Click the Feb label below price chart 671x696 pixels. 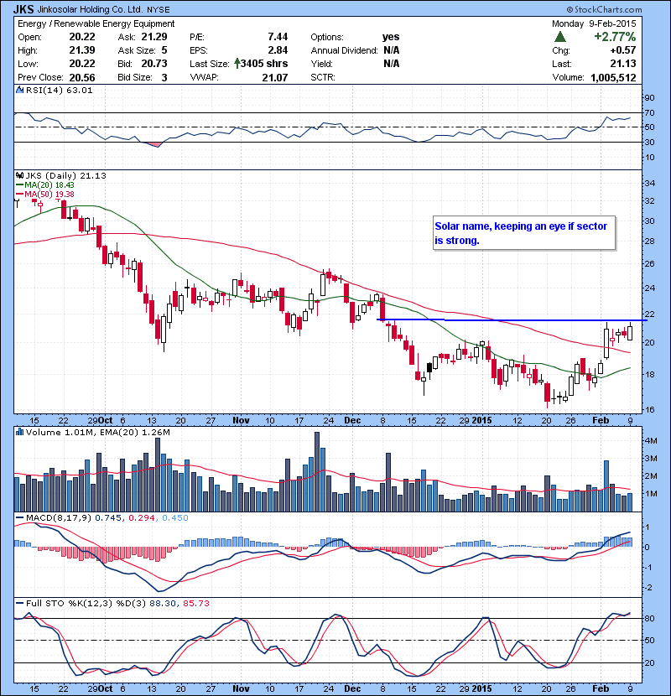pos(601,420)
